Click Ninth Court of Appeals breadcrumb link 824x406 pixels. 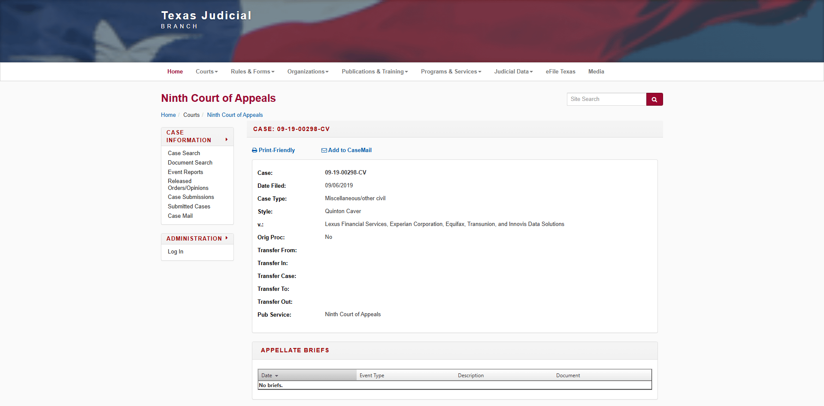pos(235,115)
